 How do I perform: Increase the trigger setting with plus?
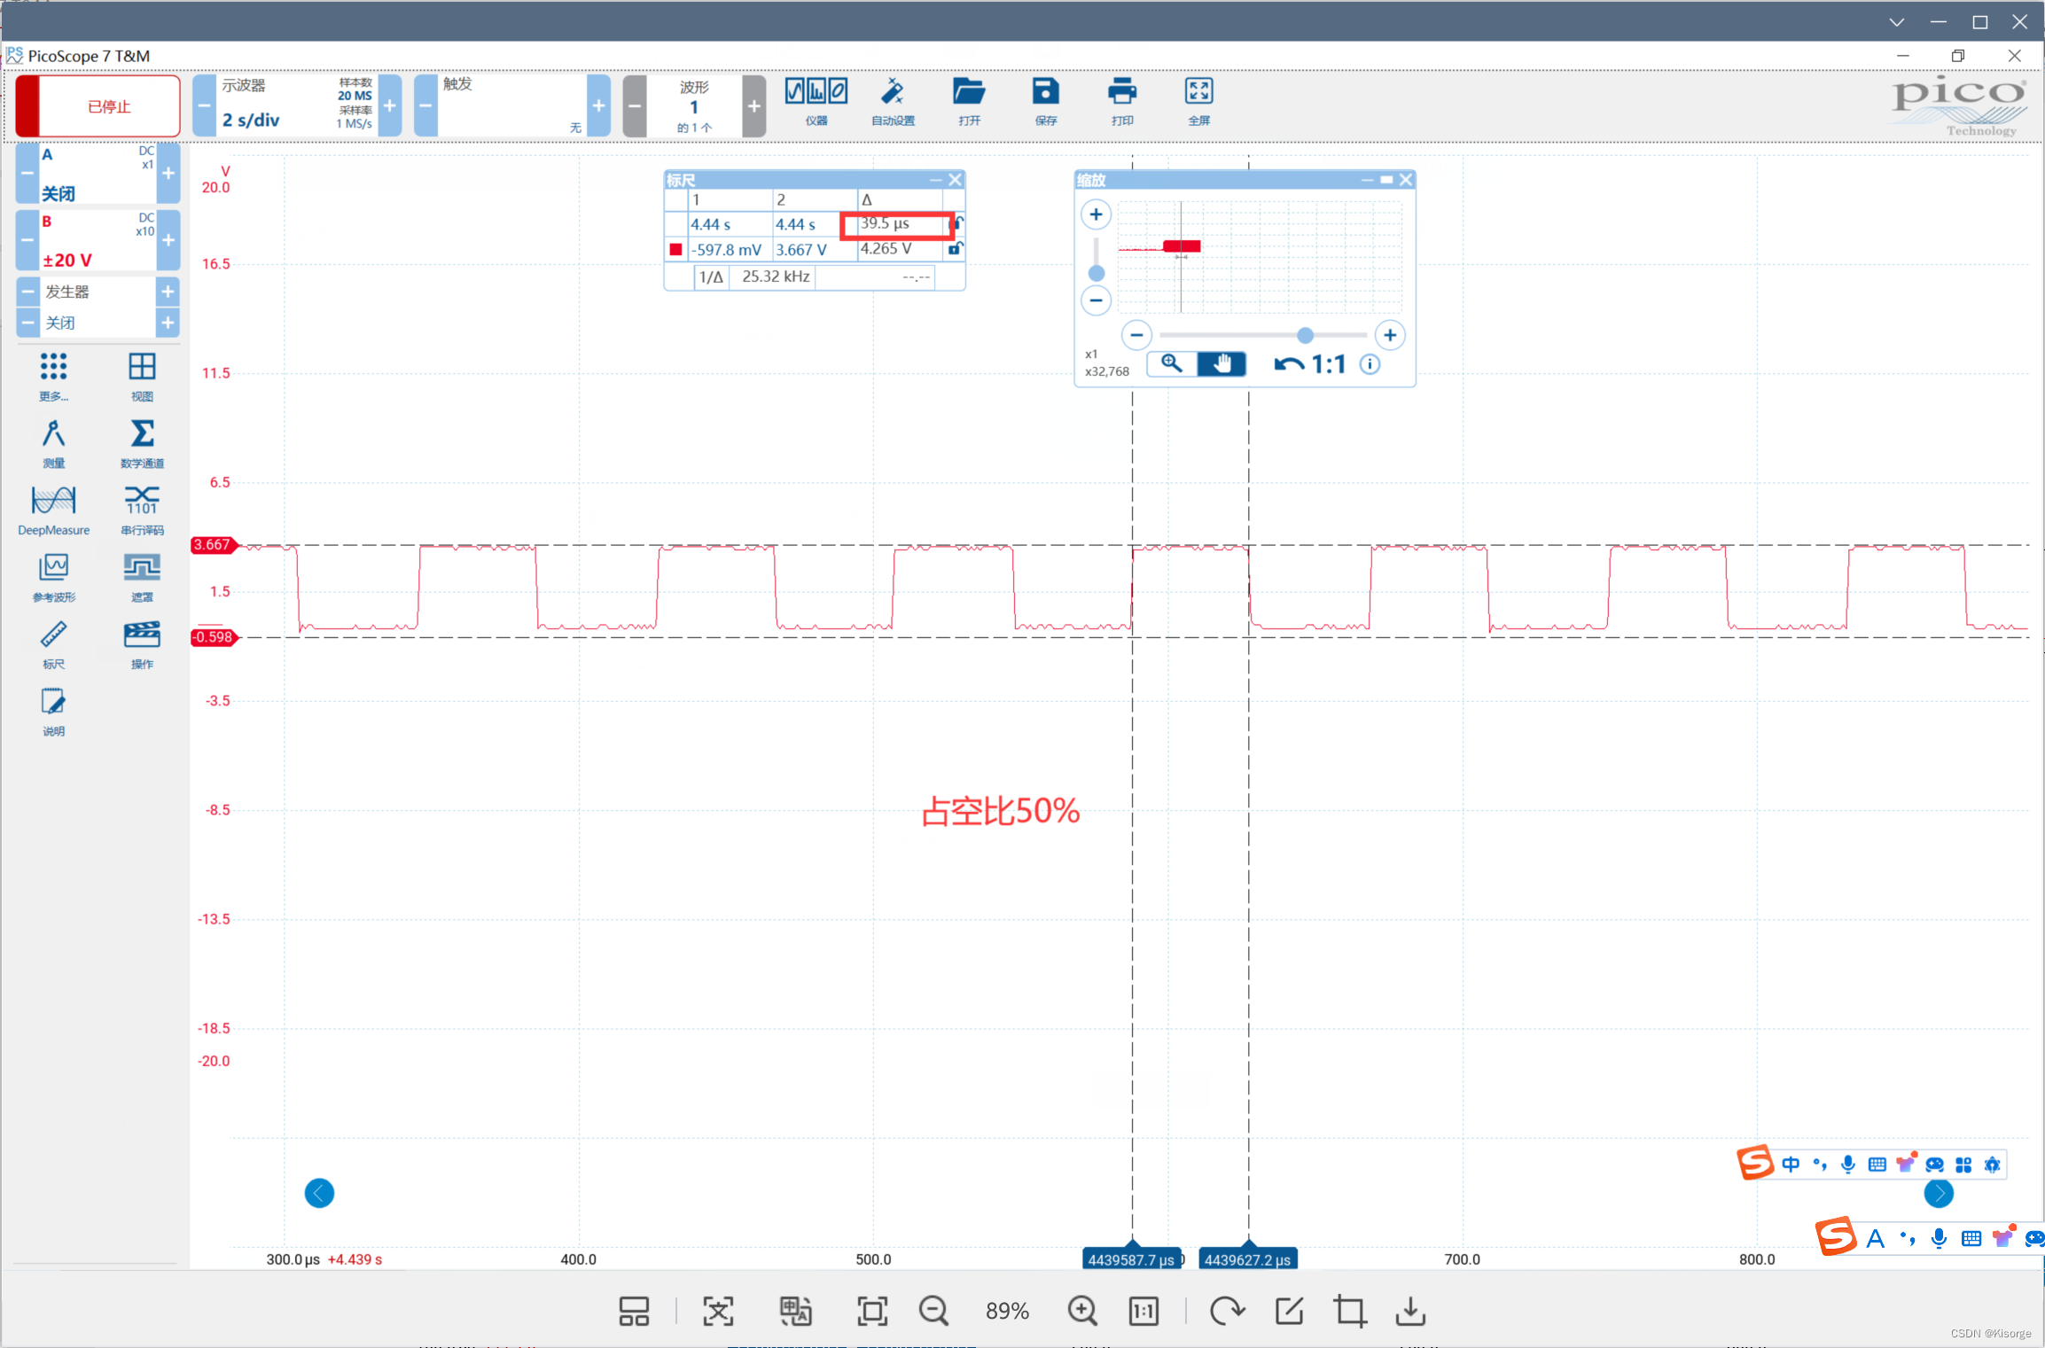point(599,105)
